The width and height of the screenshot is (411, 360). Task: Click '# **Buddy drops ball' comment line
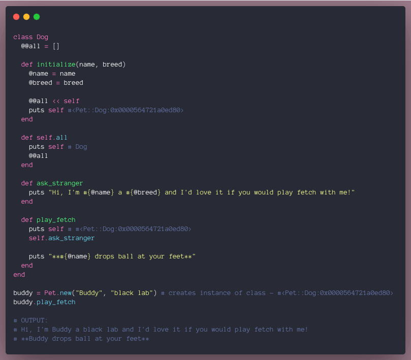[x=81, y=339]
